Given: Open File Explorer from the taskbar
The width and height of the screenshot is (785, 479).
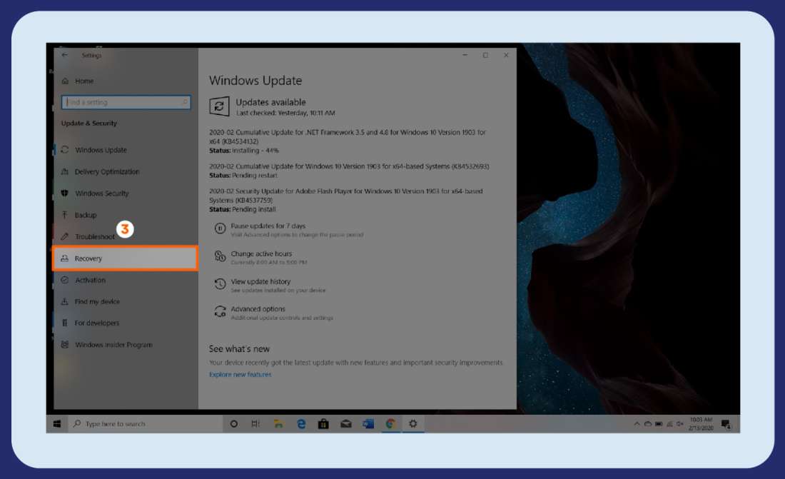Looking at the screenshot, I should pyautogui.click(x=278, y=423).
